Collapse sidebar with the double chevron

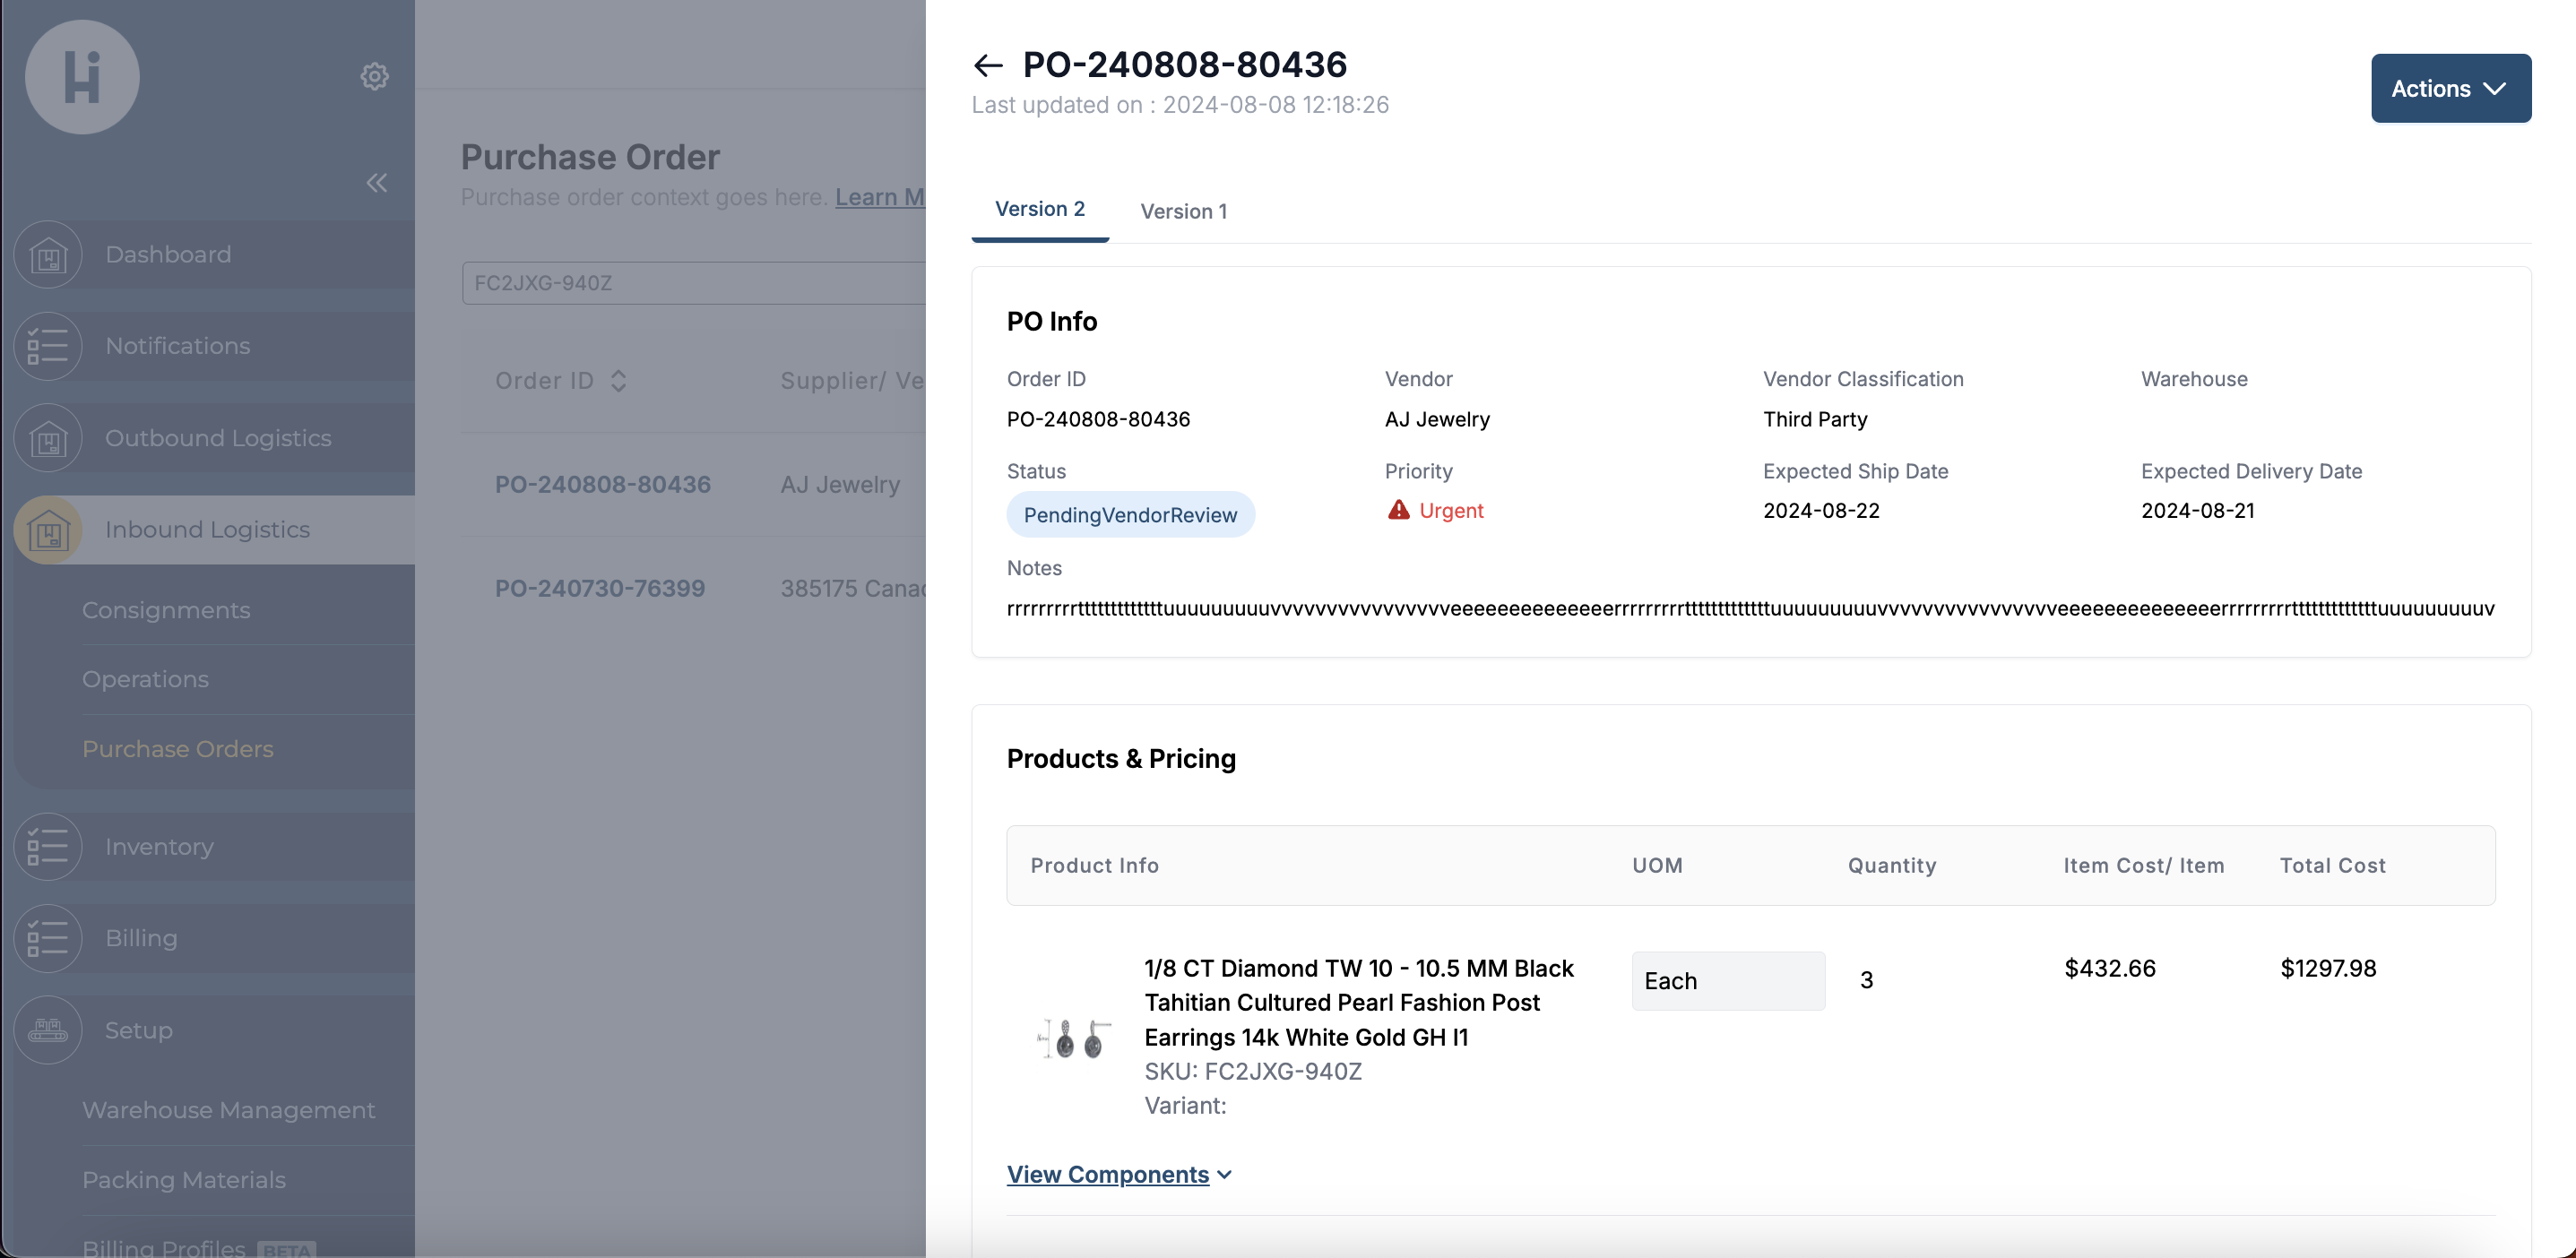pos(376,183)
